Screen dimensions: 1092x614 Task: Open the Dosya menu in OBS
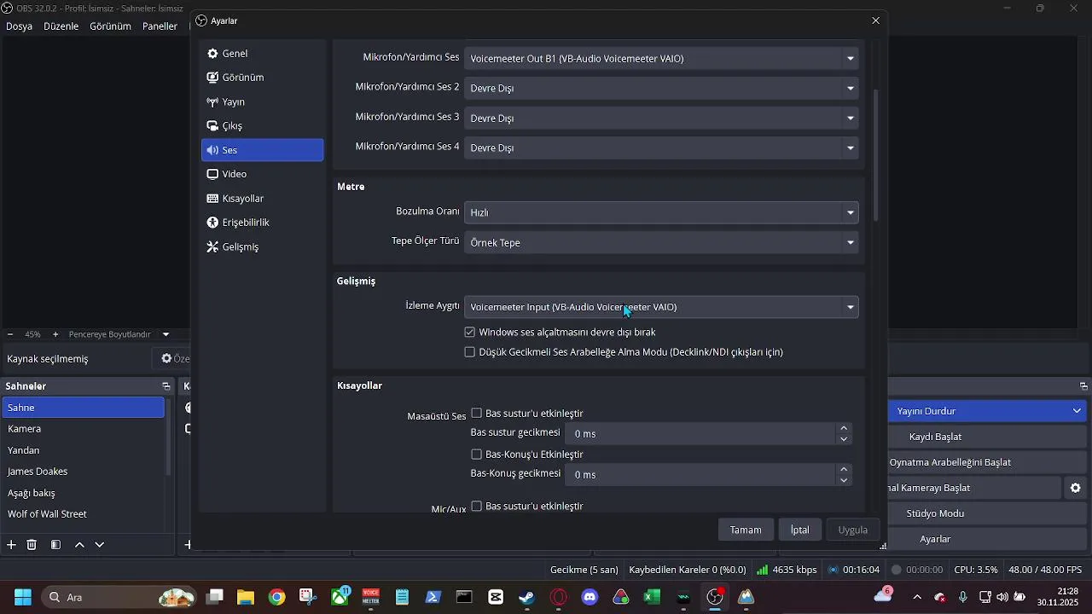pos(19,26)
